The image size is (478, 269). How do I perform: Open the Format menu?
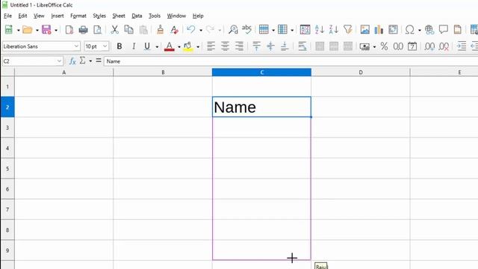(x=78, y=16)
